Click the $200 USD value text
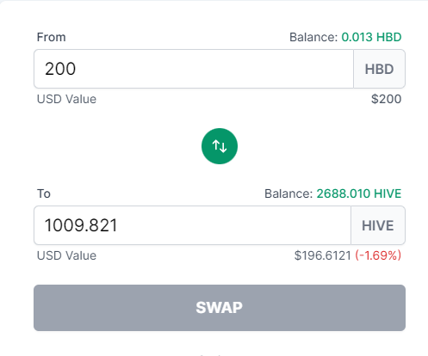 point(386,99)
